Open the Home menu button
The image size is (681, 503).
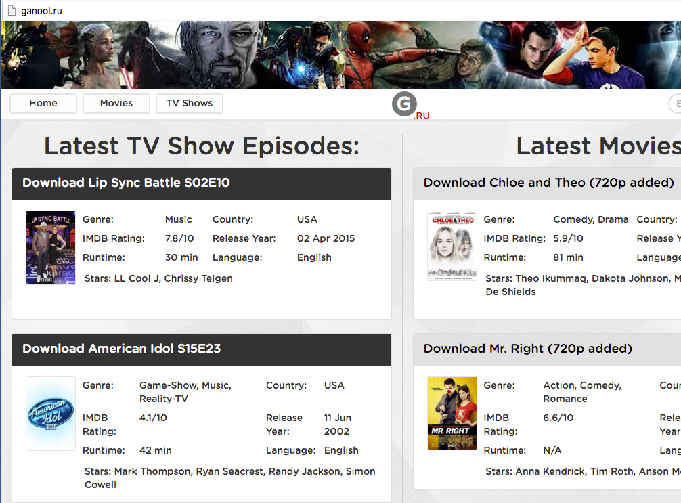click(x=43, y=104)
